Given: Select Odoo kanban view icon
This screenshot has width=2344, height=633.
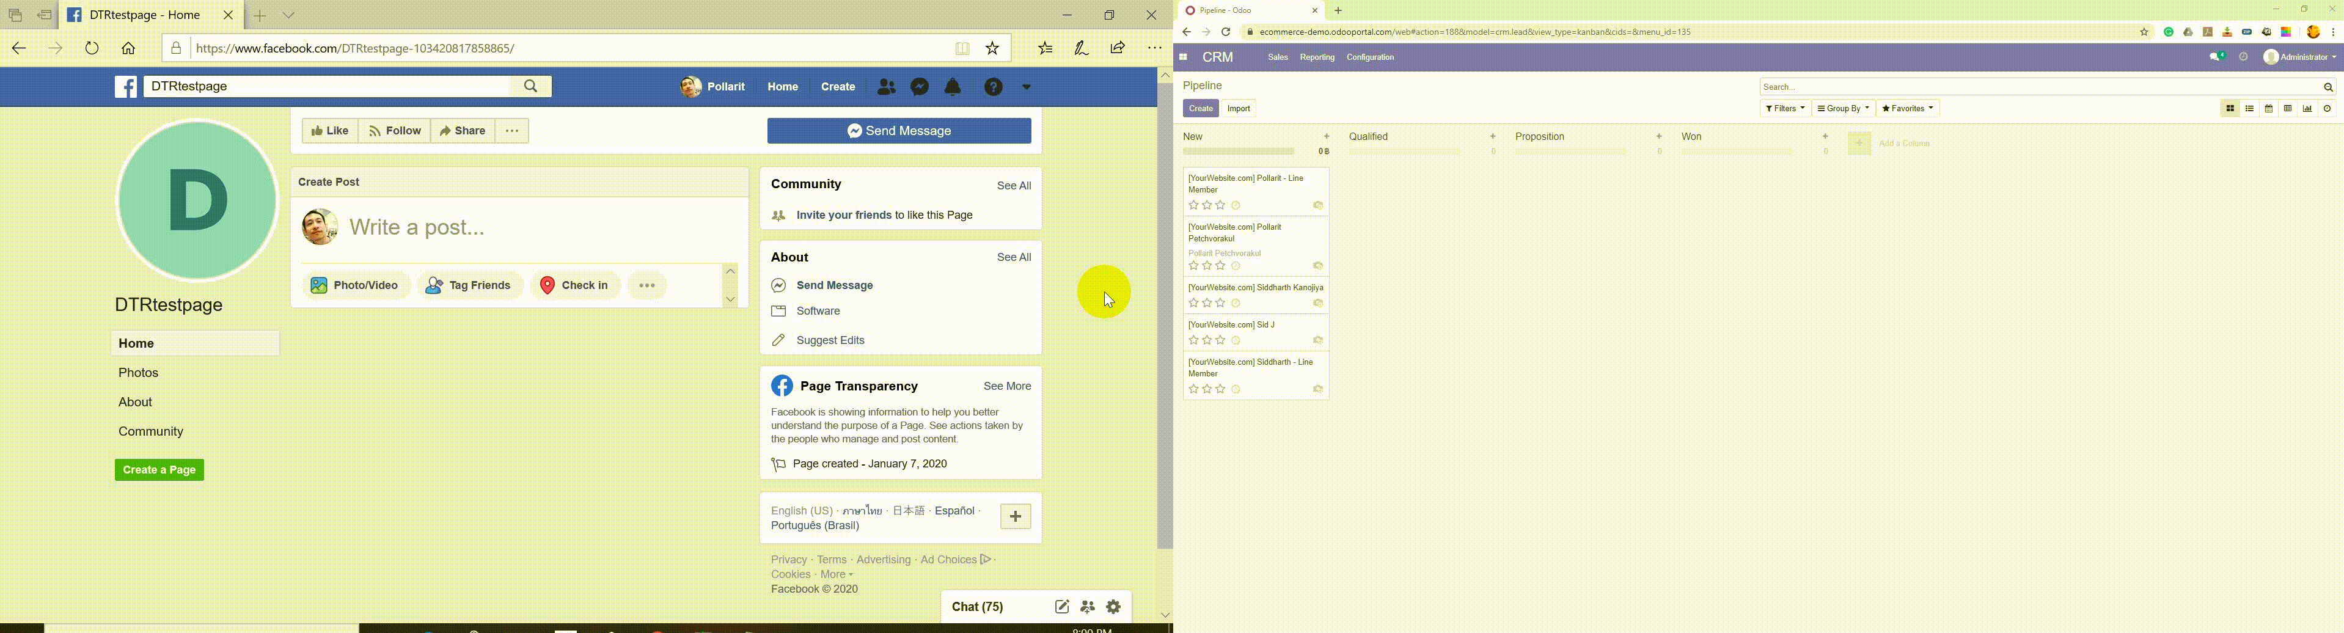Looking at the screenshot, I should pyautogui.click(x=2230, y=109).
